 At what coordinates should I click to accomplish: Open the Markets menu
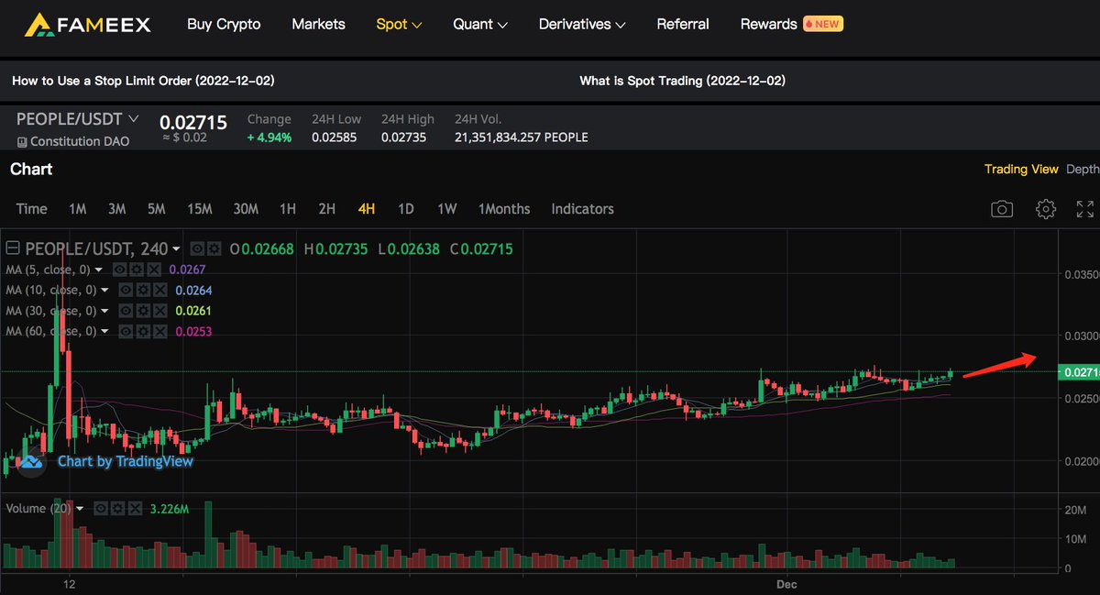(x=318, y=25)
